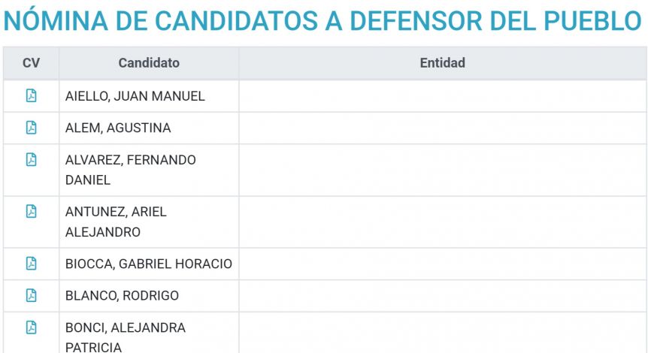Select the empty Entidad cell beside Blanco, Rodrigo
The height and width of the screenshot is (353, 648).
[443, 296]
